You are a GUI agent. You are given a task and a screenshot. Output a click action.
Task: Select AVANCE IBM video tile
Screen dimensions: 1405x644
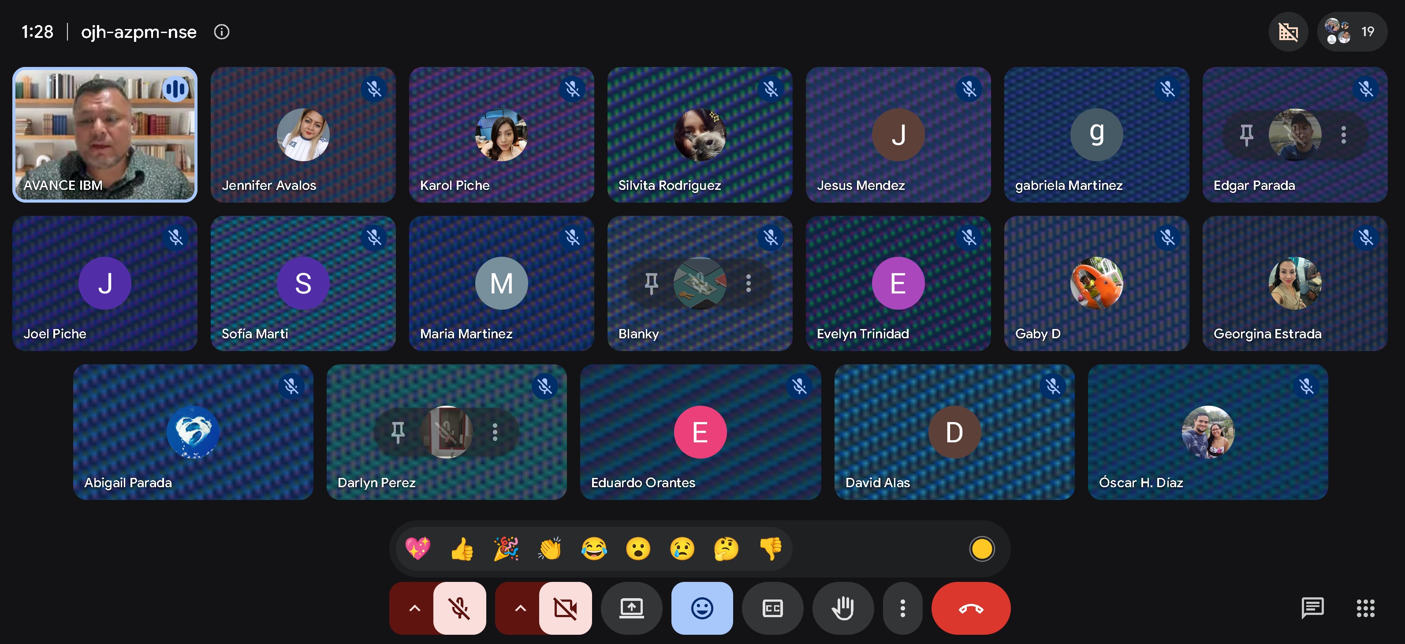pos(105,135)
